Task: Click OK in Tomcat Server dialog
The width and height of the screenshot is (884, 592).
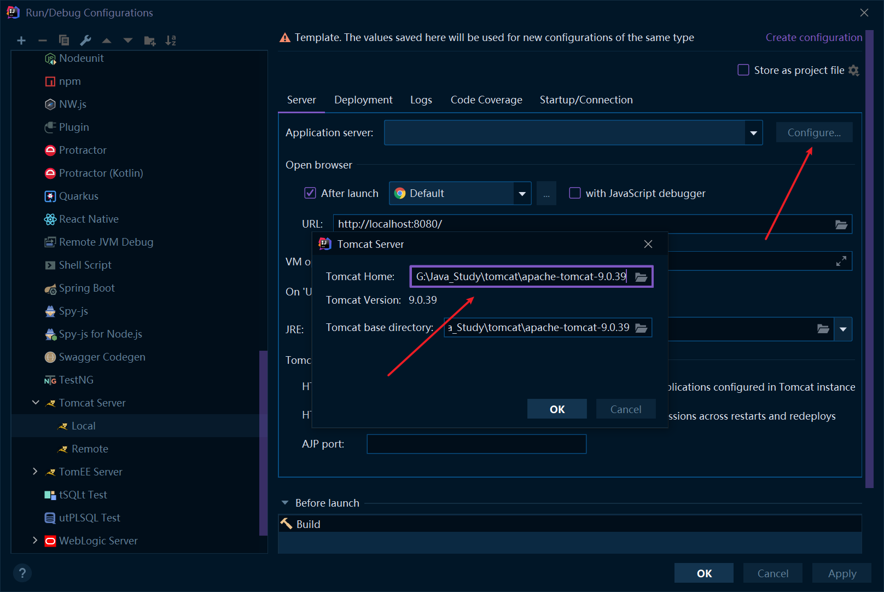Action: (557, 409)
